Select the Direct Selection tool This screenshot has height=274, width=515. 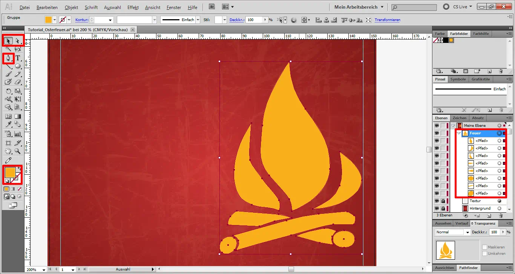click(18, 40)
